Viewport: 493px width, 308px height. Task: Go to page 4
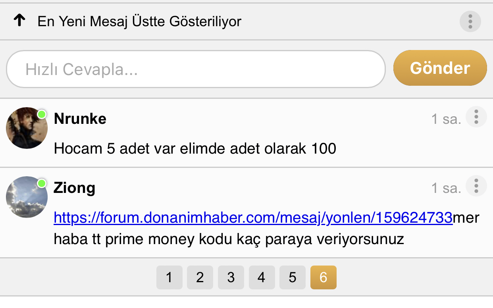(262, 277)
